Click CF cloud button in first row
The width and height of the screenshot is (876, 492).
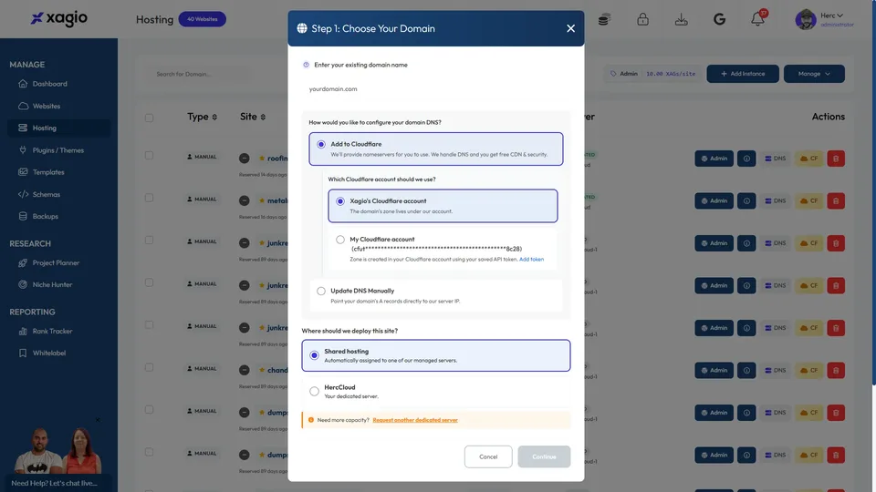(809, 159)
